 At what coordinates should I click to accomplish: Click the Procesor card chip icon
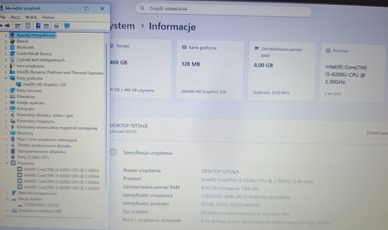(328, 51)
